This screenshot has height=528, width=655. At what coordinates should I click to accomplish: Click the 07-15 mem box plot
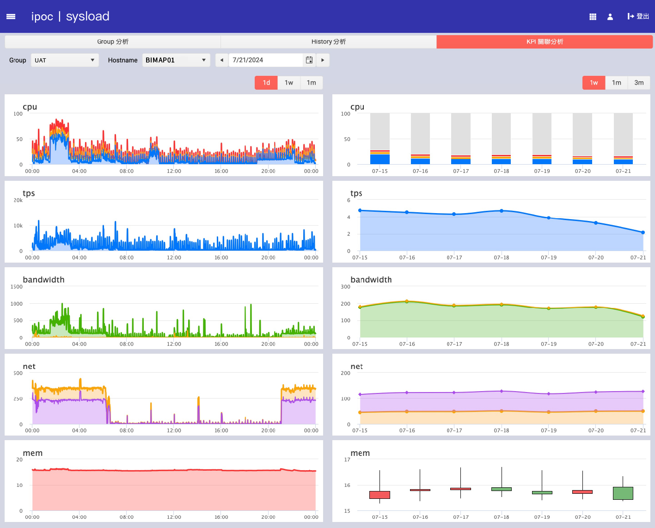click(380, 495)
